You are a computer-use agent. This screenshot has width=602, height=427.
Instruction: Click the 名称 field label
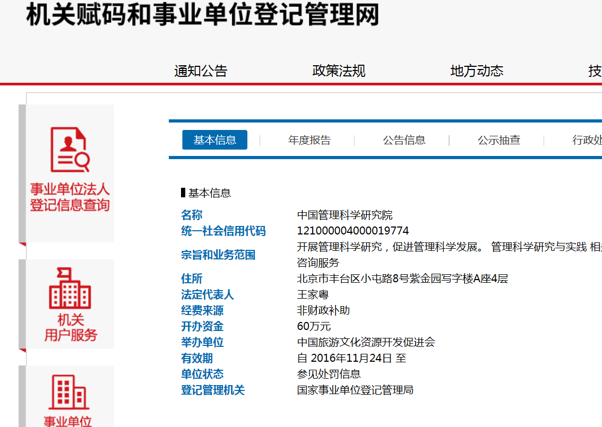coord(192,215)
